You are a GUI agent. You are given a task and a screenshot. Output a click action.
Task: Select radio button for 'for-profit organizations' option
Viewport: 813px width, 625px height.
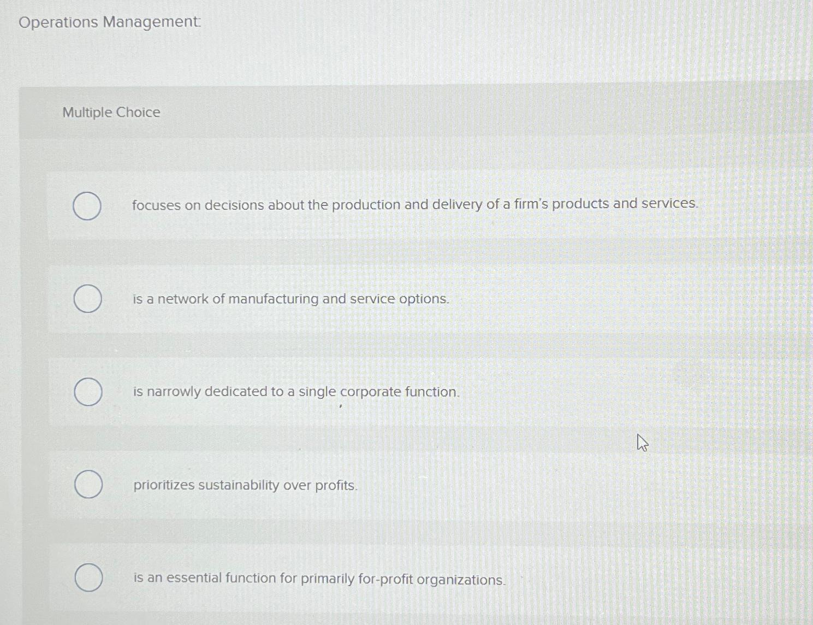pyautogui.click(x=87, y=577)
